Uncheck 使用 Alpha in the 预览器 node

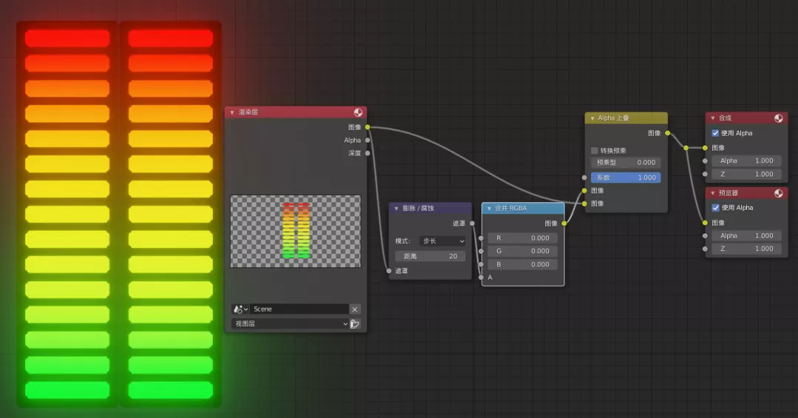point(715,208)
